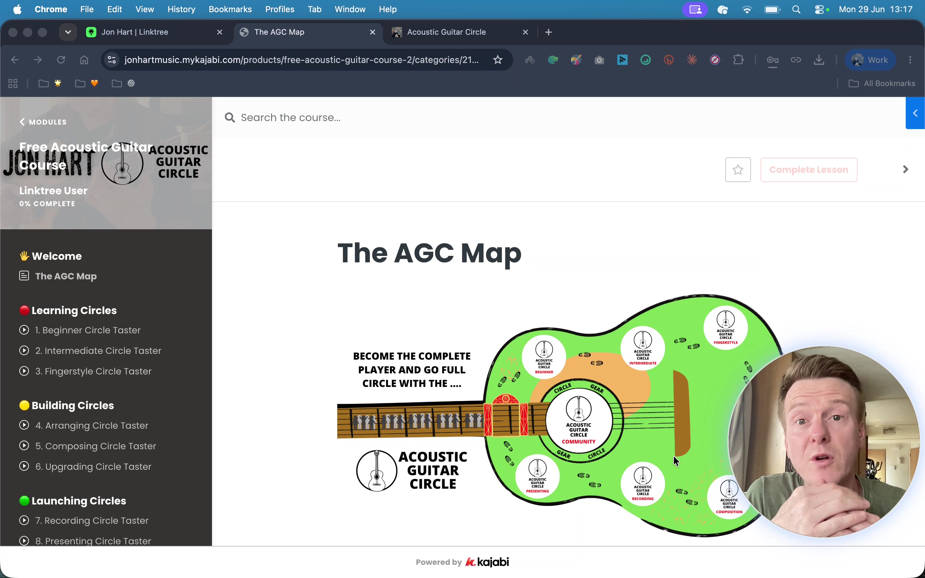
Task: Open the Grammarly extension
Action: click(x=646, y=60)
